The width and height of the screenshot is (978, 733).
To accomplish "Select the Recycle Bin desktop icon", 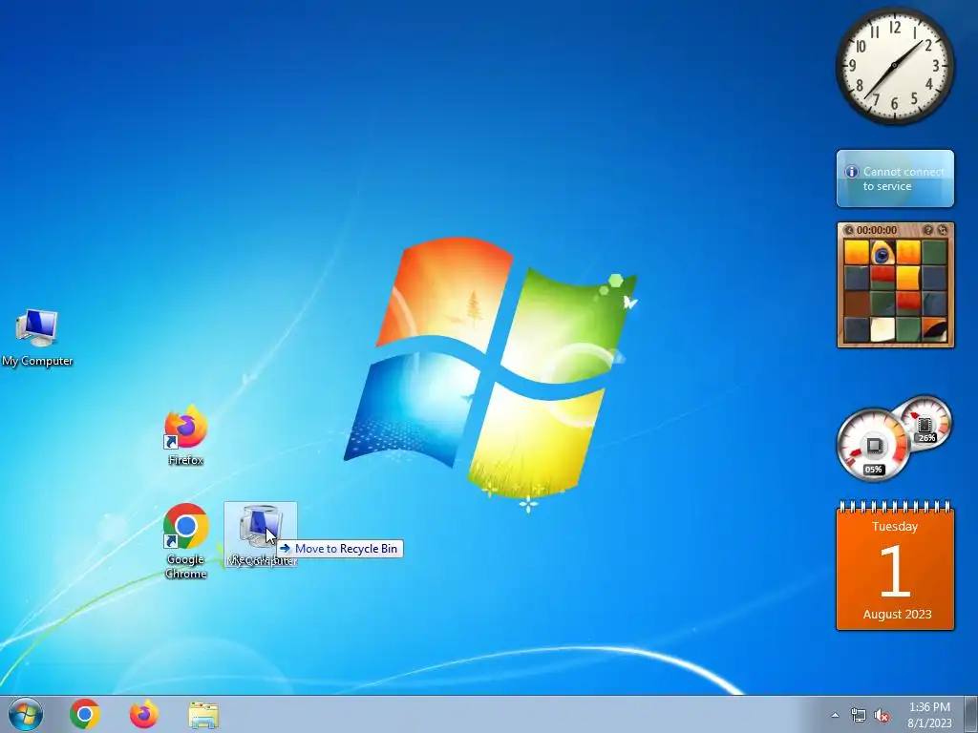I will 261,534.
